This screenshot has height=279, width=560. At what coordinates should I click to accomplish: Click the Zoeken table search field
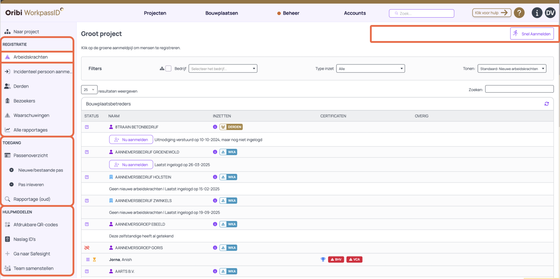(x=519, y=89)
